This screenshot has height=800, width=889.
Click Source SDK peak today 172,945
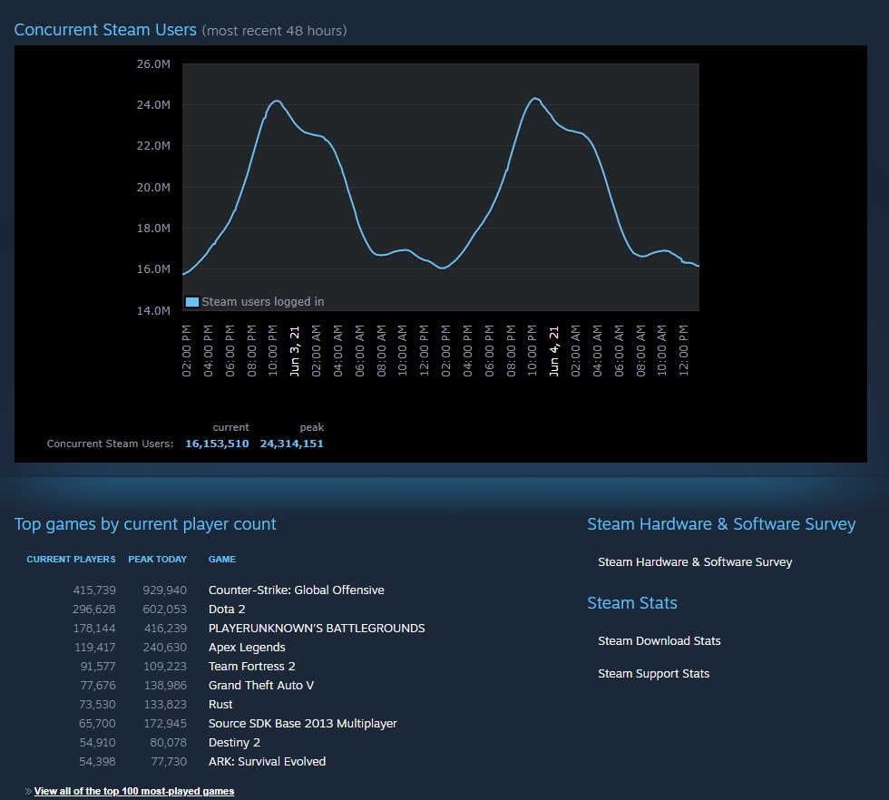(x=165, y=724)
